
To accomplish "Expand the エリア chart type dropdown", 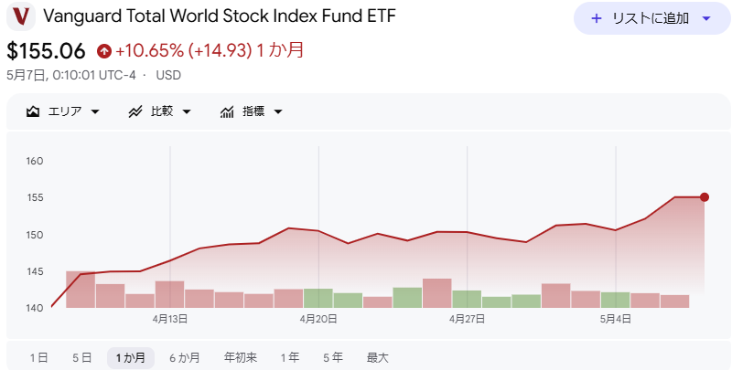I will pos(95,111).
